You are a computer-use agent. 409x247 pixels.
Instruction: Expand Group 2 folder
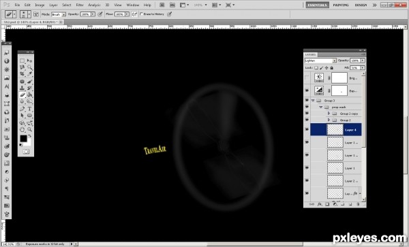coord(329,120)
